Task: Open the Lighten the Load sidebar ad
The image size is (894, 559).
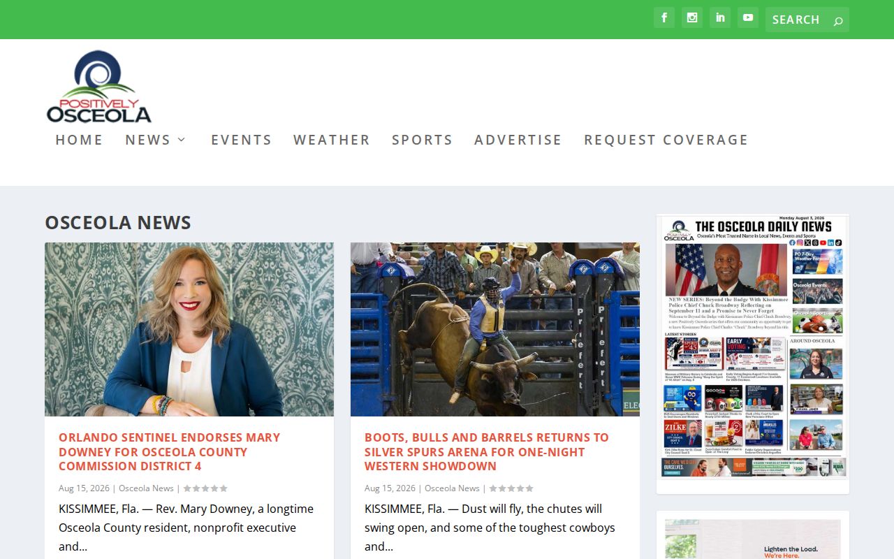Action: pyautogui.click(x=753, y=539)
